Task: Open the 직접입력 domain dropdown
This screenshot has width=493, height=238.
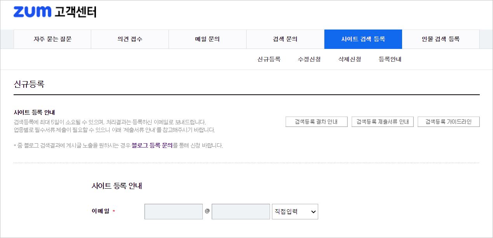Action: (295, 212)
